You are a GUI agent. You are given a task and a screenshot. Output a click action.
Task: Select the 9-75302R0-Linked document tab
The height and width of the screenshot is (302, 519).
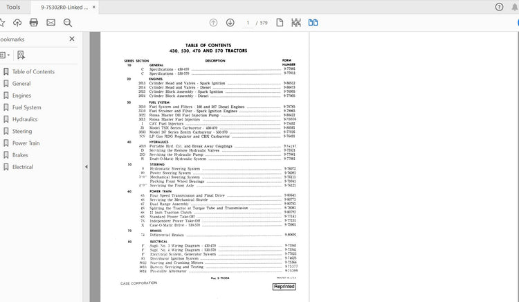click(x=64, y=8)
